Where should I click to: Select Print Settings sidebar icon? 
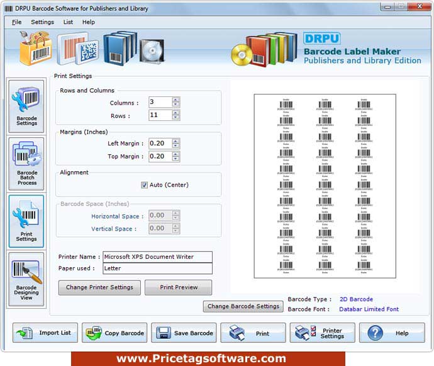pos(26,221)
